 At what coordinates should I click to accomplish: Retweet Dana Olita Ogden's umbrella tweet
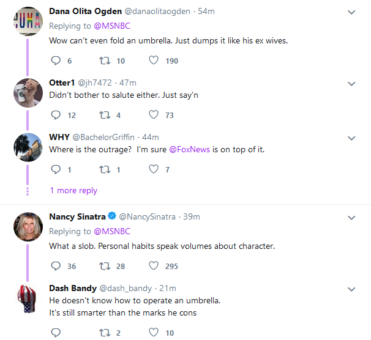coord(105,61)
